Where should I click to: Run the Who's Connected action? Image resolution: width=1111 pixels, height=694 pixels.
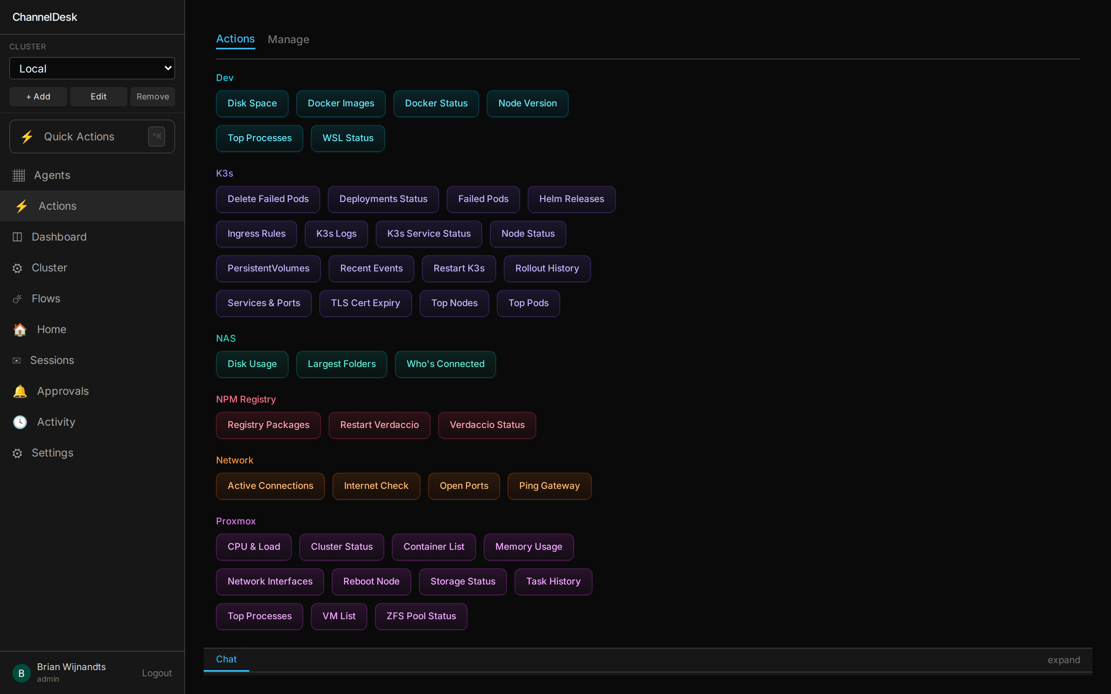[445, 364]
